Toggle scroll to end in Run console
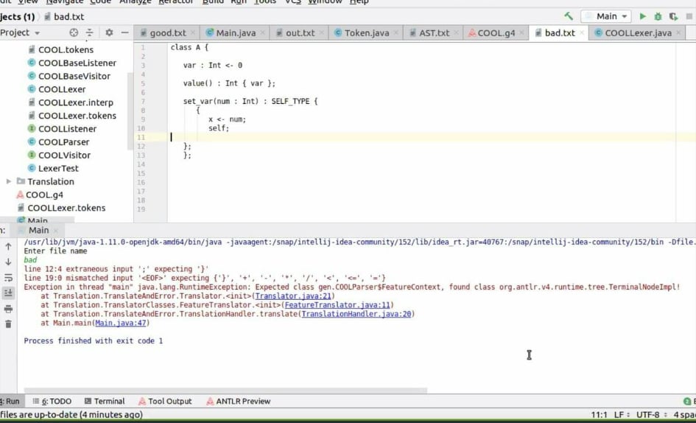Viewport: 696px width, 423px height. point(8,293)
